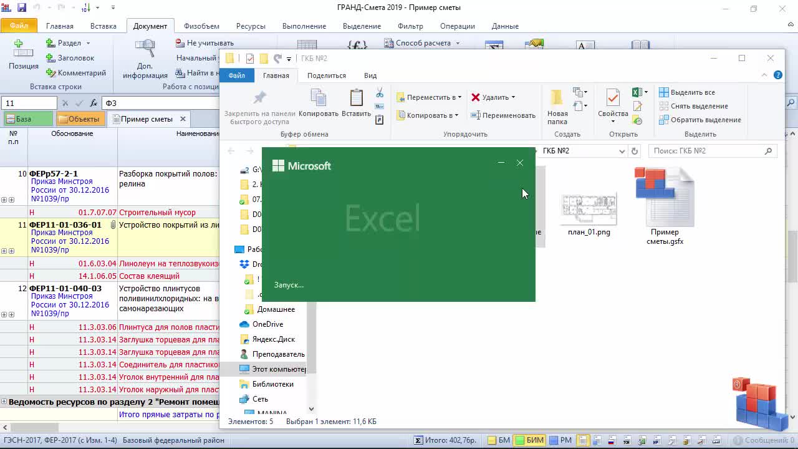Open the Поделиться tab in Explorer
The width and height of the screenshot is (798, 449).
click(326, 75)
